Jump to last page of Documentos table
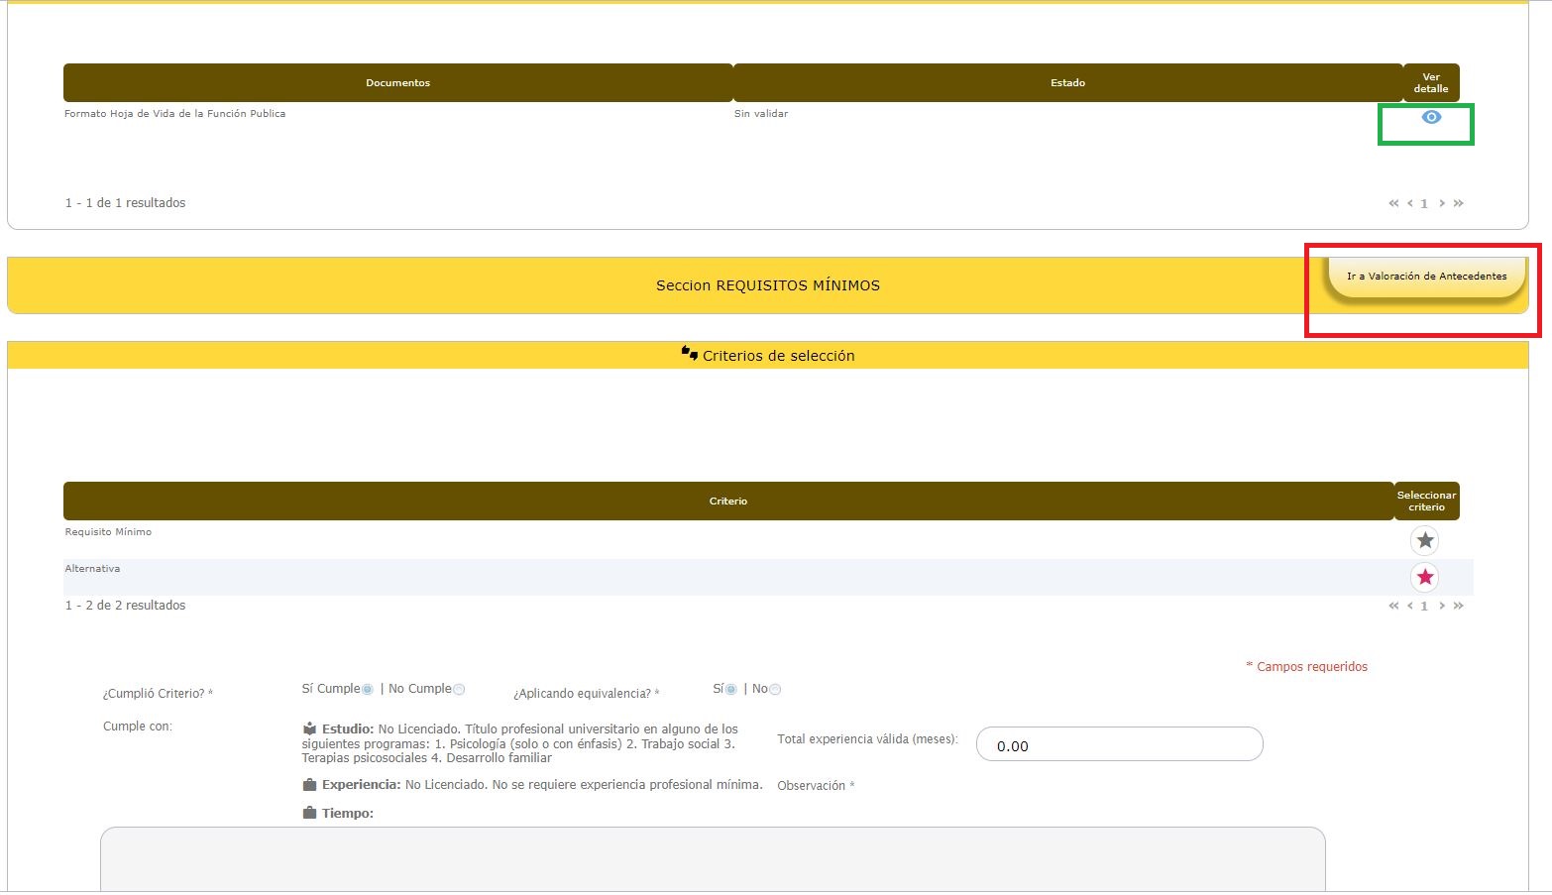The height and width of the screenshot is (895, 1552). [x=1458, y=203]
